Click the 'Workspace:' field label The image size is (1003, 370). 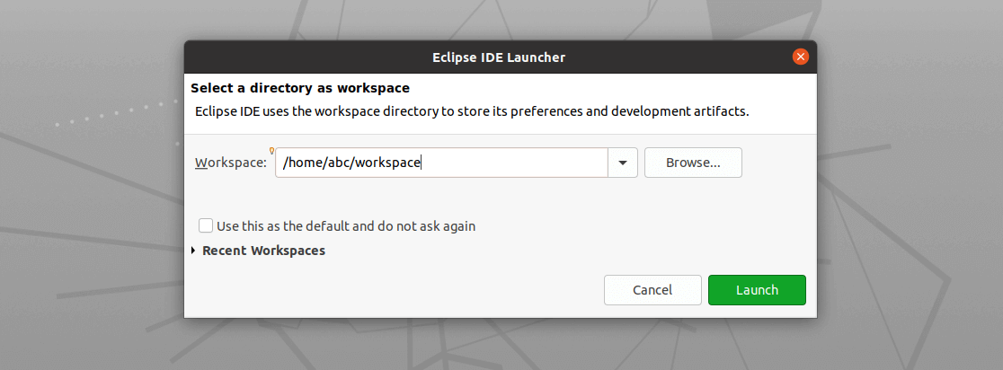pos(230,163)
